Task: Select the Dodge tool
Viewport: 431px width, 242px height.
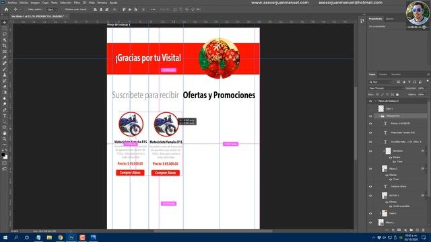Action: point(5,104)
